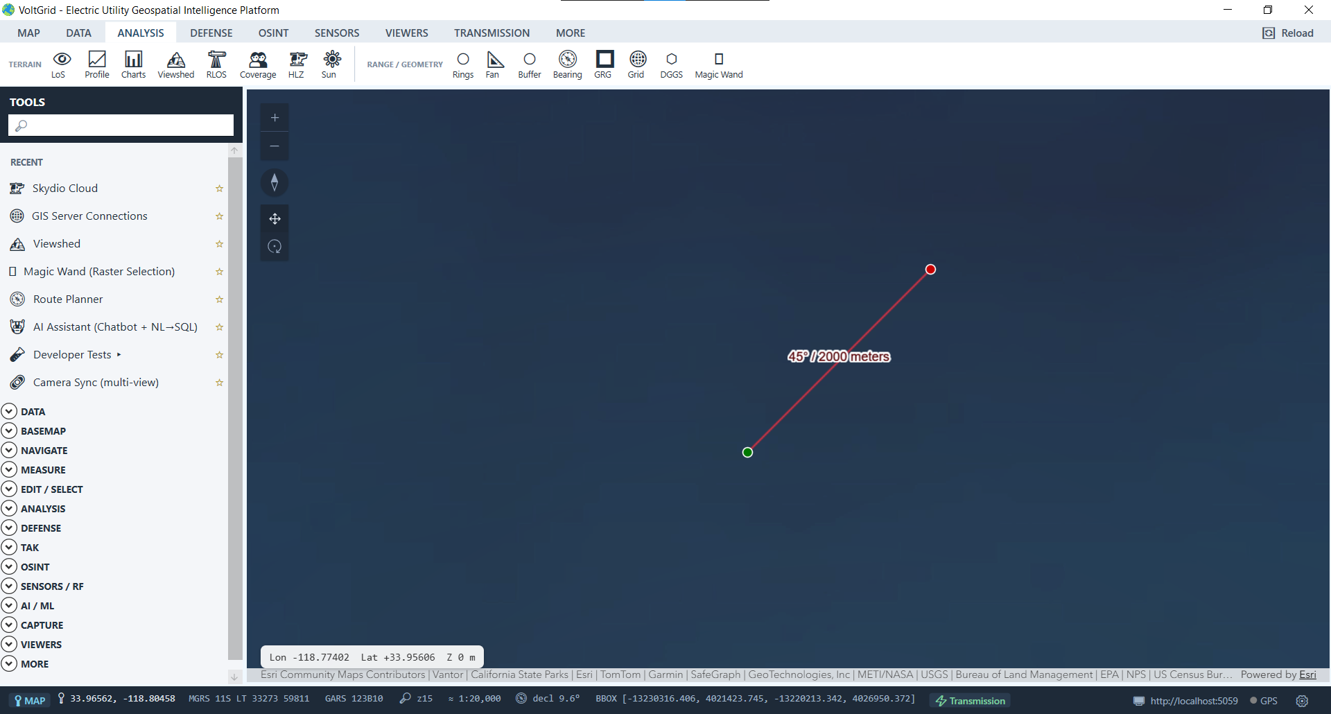Select the HLZ tool
1331x714 pixels.
(297, 64)
